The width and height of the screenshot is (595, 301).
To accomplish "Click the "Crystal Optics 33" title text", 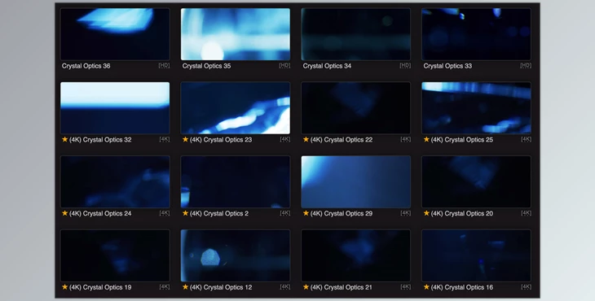I will 447,66.
